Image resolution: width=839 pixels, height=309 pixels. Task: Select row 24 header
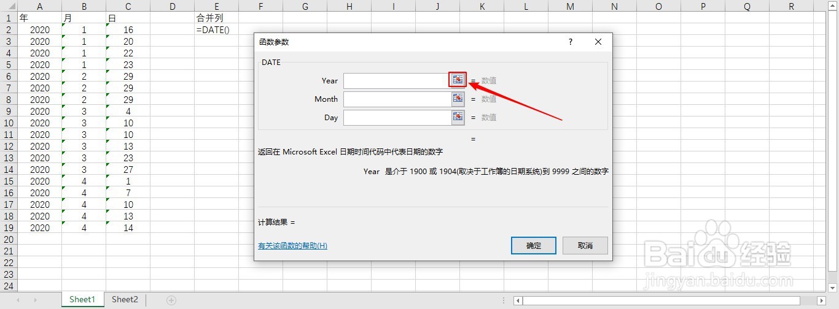click(9, 286)
